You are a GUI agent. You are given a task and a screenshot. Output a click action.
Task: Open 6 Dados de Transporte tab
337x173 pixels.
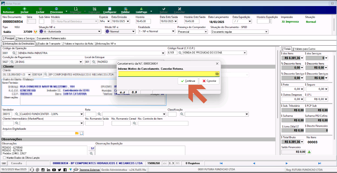(x=48, y=44)
